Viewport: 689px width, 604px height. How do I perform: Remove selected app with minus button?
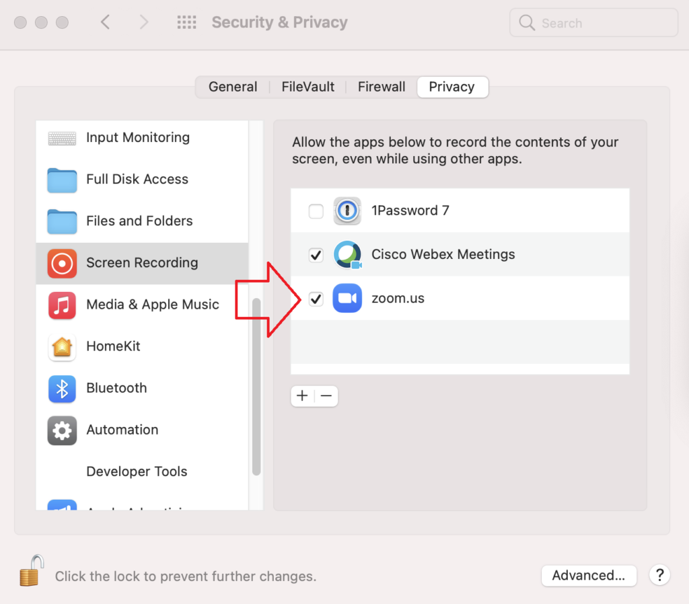(x=326, y=396)
